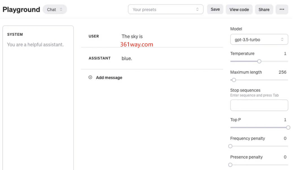Open View code
The width and height of the screenshot is (293, 170).
coord(239,9)
